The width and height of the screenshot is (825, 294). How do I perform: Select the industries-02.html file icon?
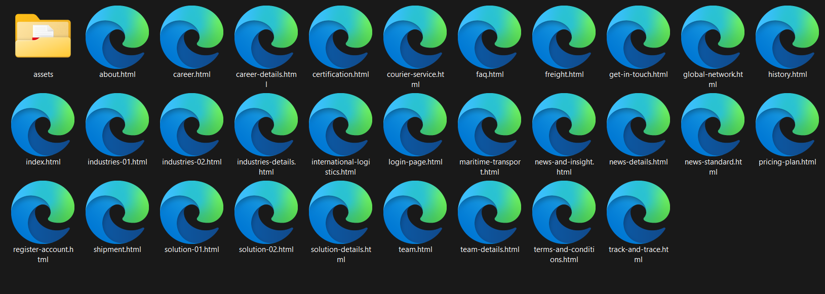pos(192,124)
